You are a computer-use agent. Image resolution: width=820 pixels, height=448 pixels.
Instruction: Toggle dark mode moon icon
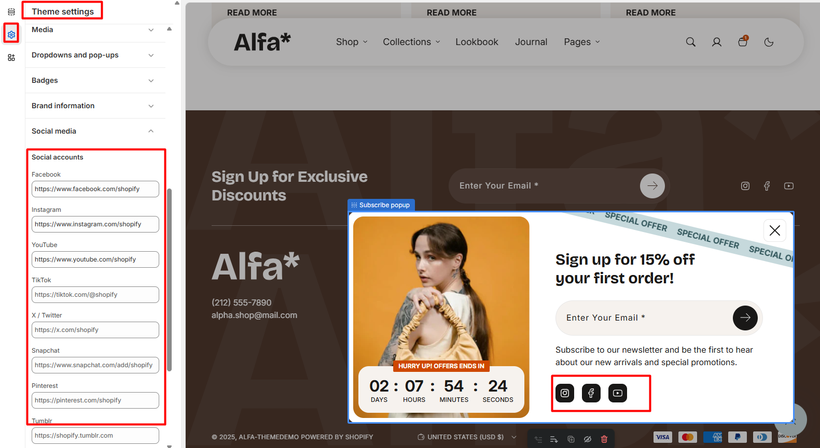769,42
